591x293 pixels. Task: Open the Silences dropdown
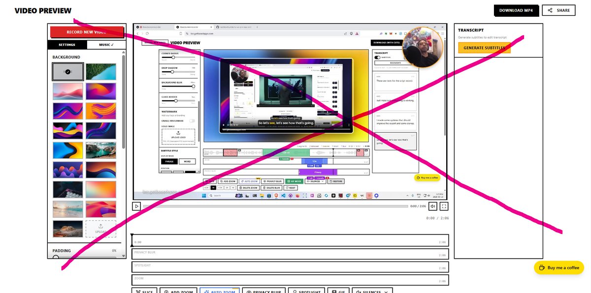coord(372,291)
